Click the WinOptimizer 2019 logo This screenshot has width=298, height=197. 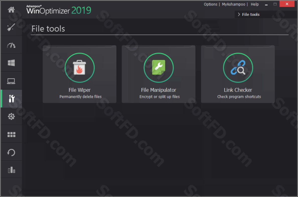click(x=59, y=10)
